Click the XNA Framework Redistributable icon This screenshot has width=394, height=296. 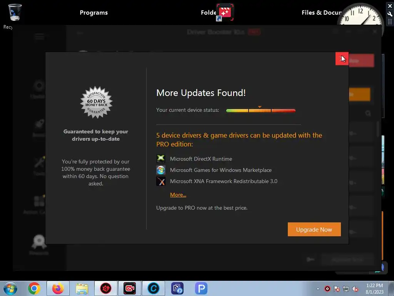coord(161,181)
